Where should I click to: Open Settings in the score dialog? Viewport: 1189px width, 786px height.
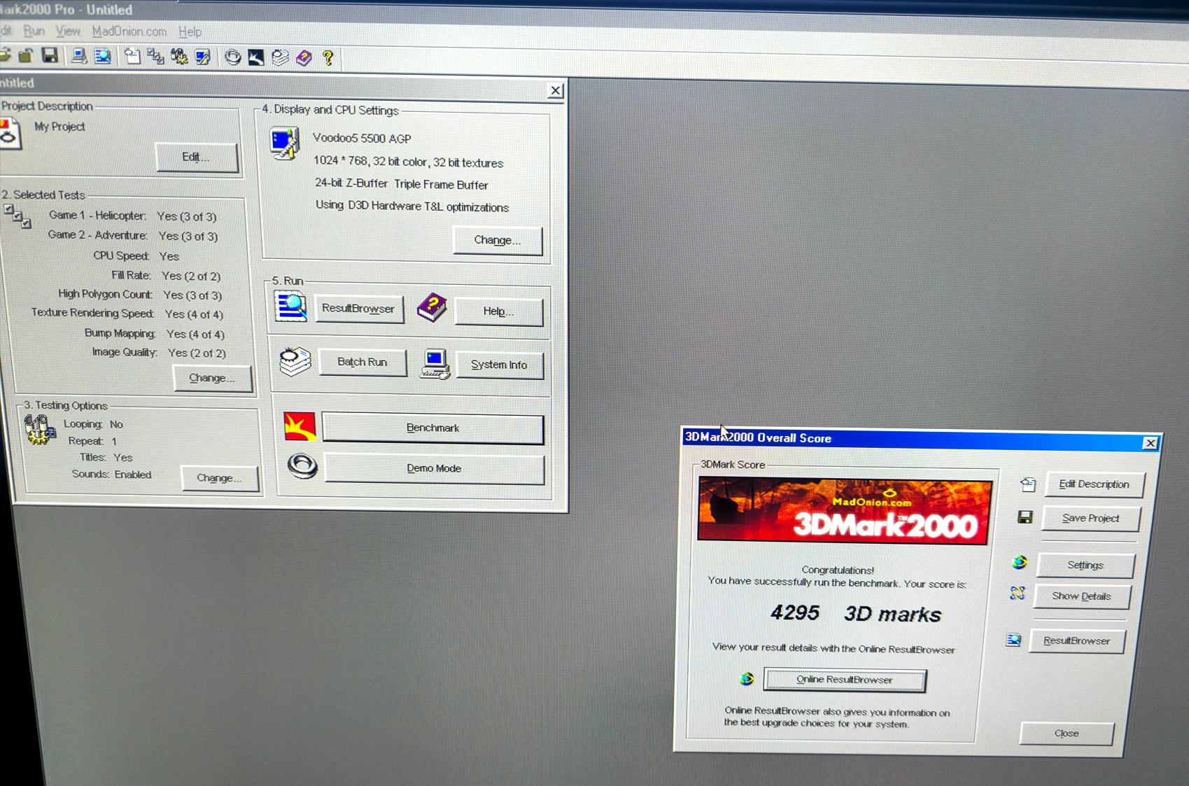(x=1085, y=566)
